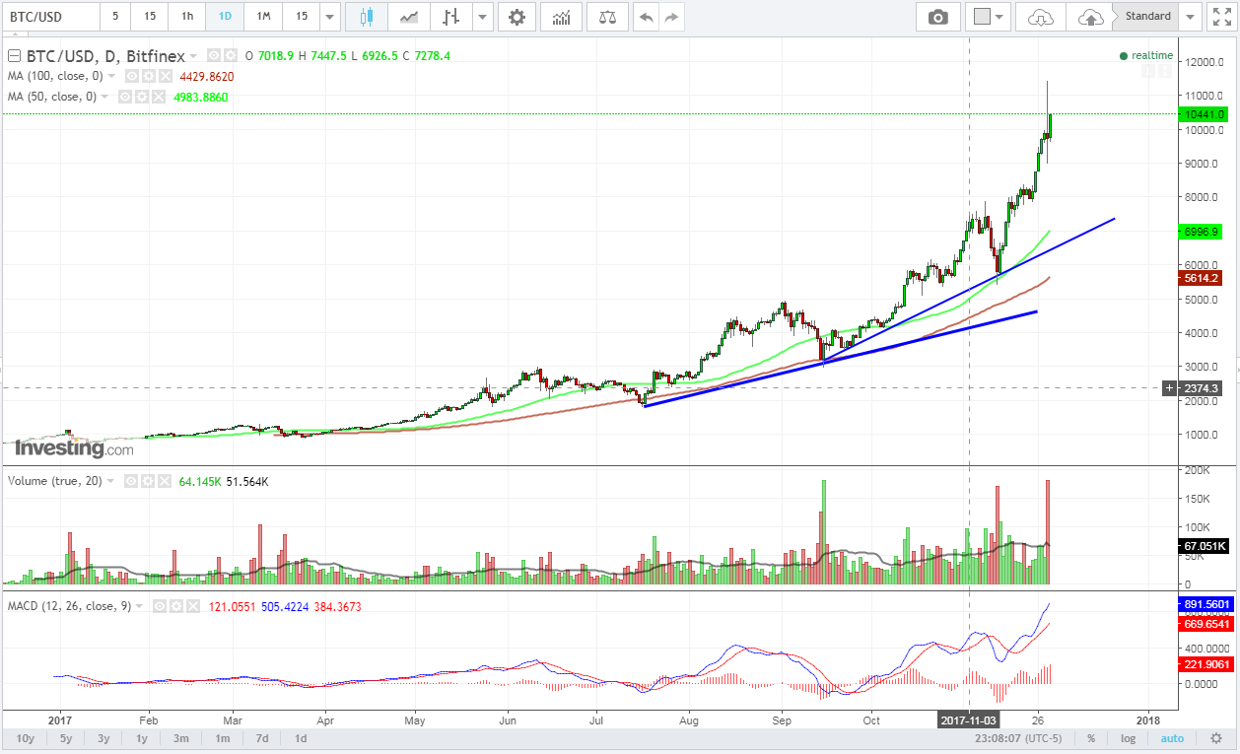
Task: Toggle auto scale mode
Action: [x=1172, y=738]
